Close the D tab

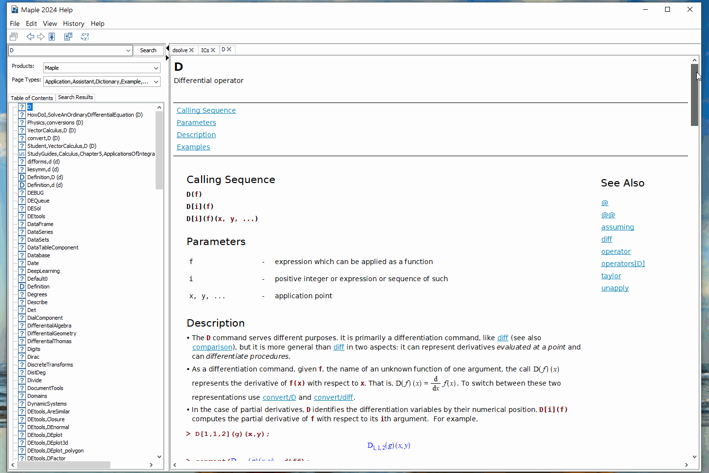(x=229, y=49)
